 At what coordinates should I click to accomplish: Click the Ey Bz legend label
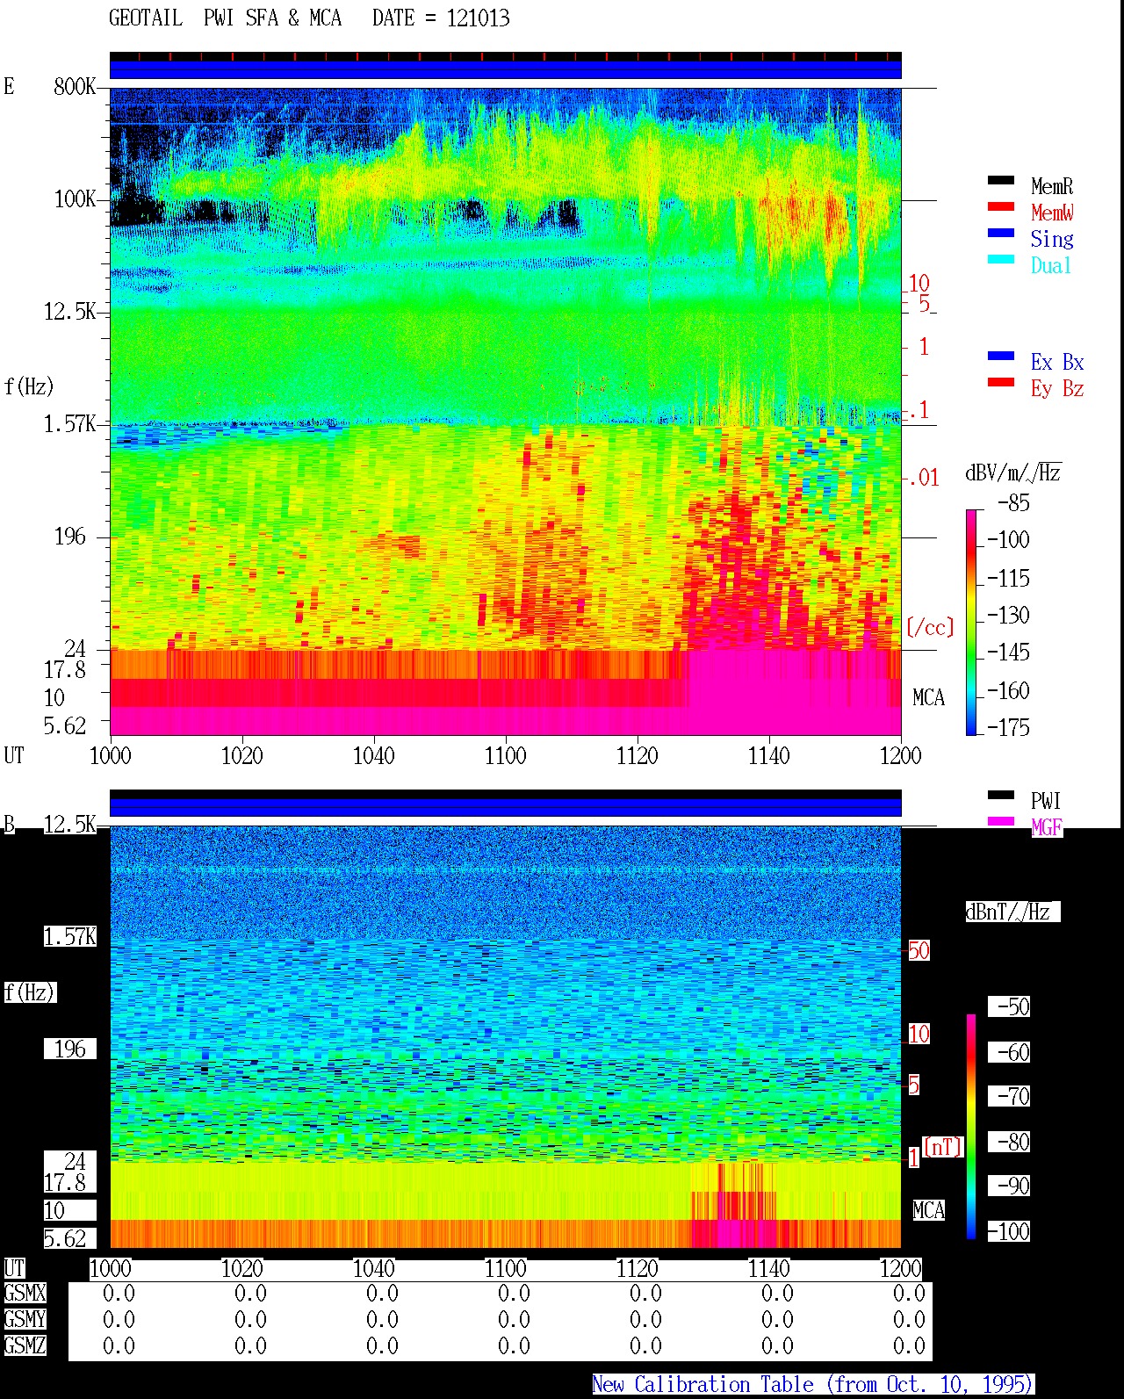coord(1057,388)
